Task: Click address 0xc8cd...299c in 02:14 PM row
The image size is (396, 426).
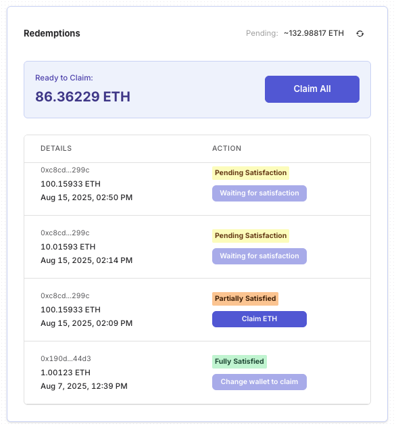Action: coord(65,233)
